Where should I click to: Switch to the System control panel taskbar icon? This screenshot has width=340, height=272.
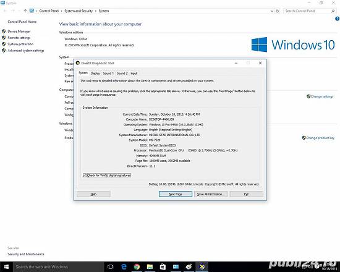click(176, 267)
